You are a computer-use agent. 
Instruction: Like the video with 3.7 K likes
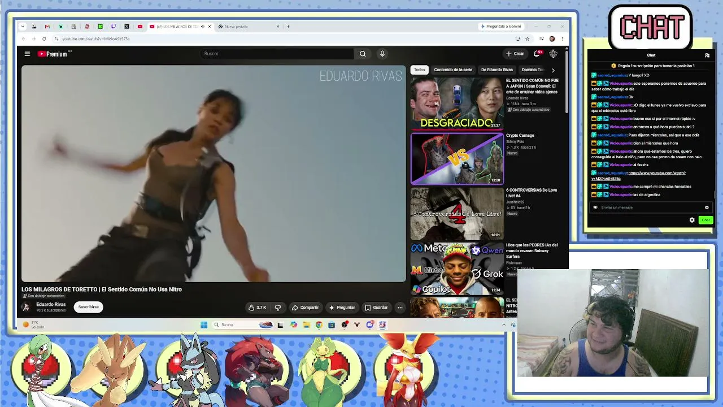pos(257,308)
